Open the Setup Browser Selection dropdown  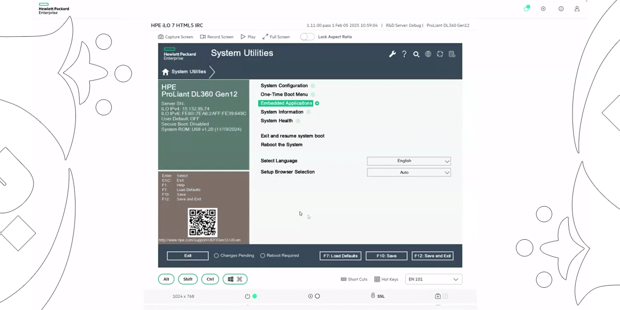[409, 173]
